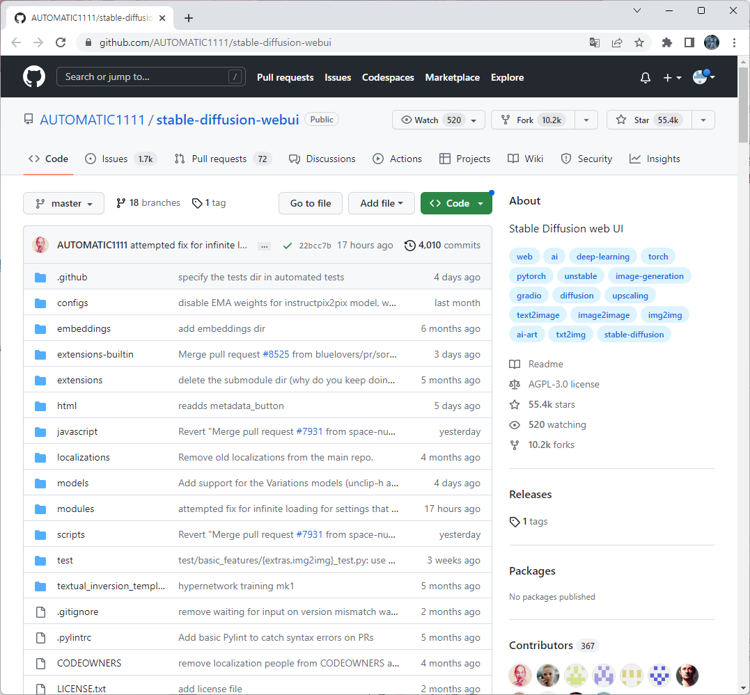
Task: Open the Projects tab
Action: click(x=465, y=159)
